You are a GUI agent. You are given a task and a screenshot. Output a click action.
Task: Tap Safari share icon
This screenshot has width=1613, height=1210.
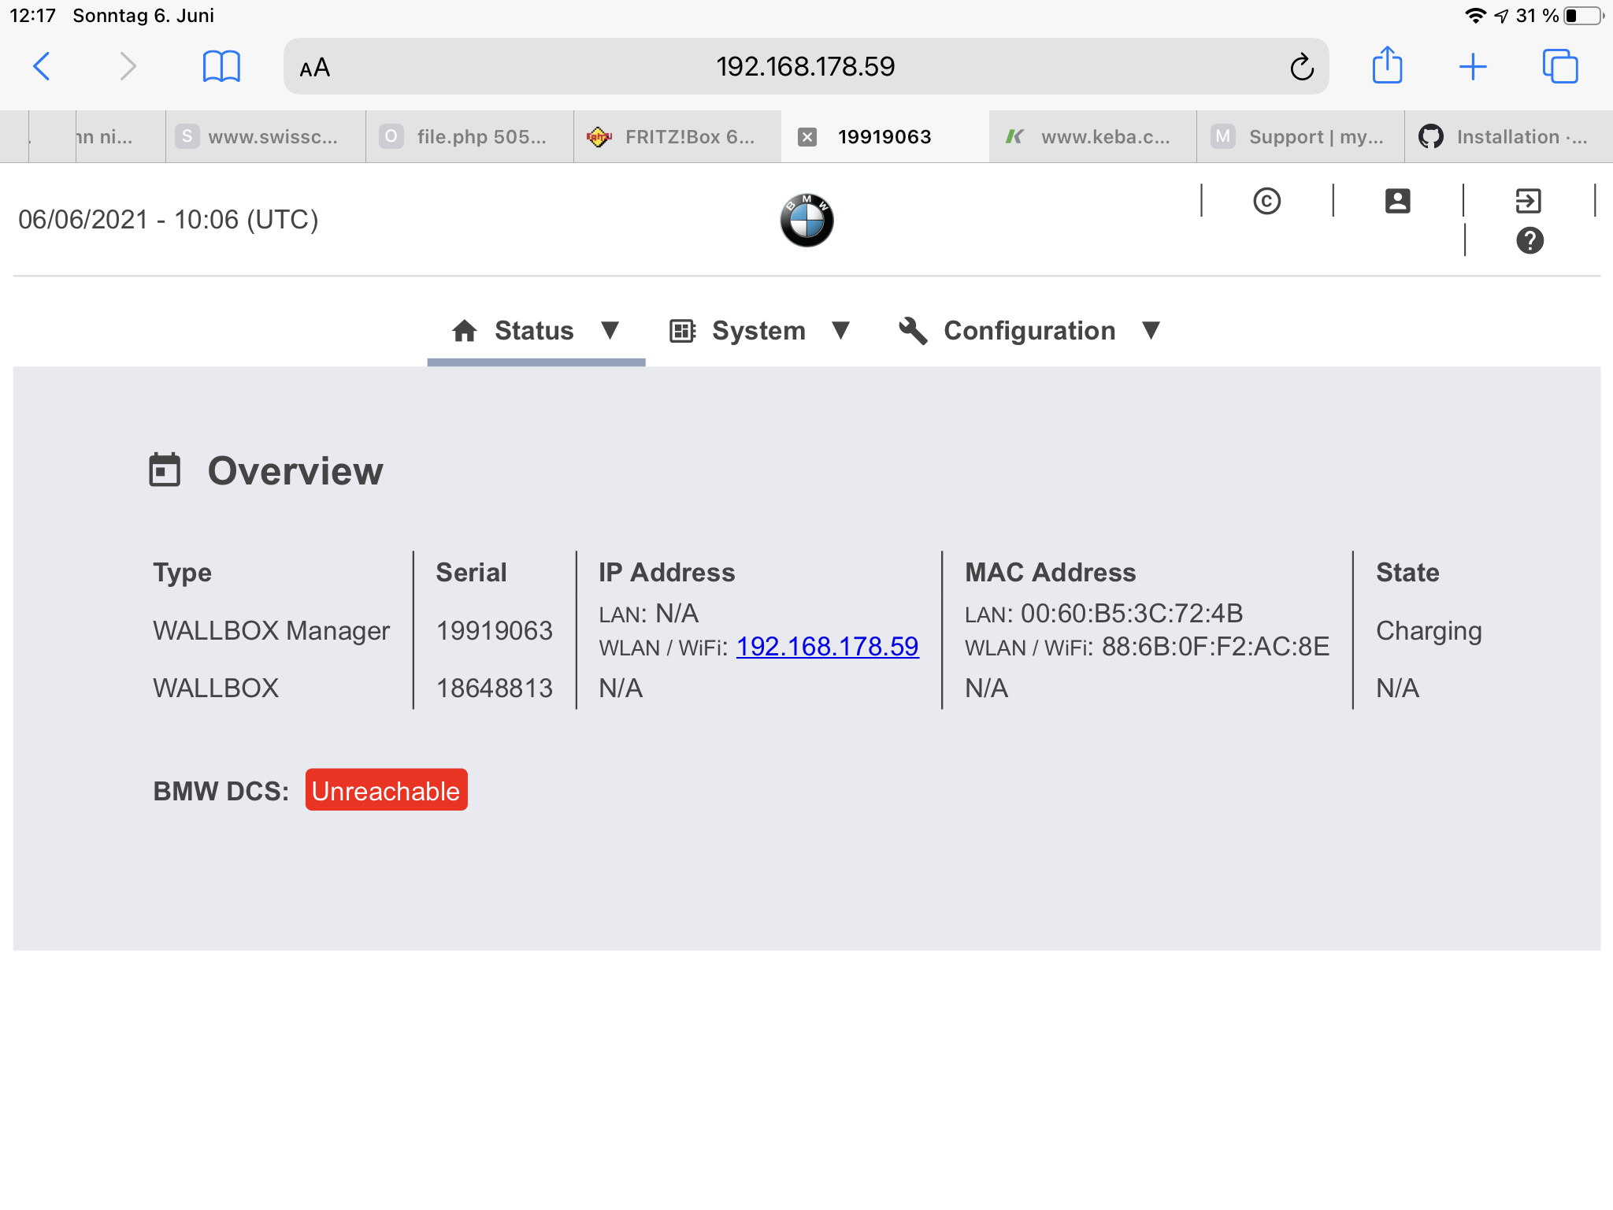[1387, 66]
